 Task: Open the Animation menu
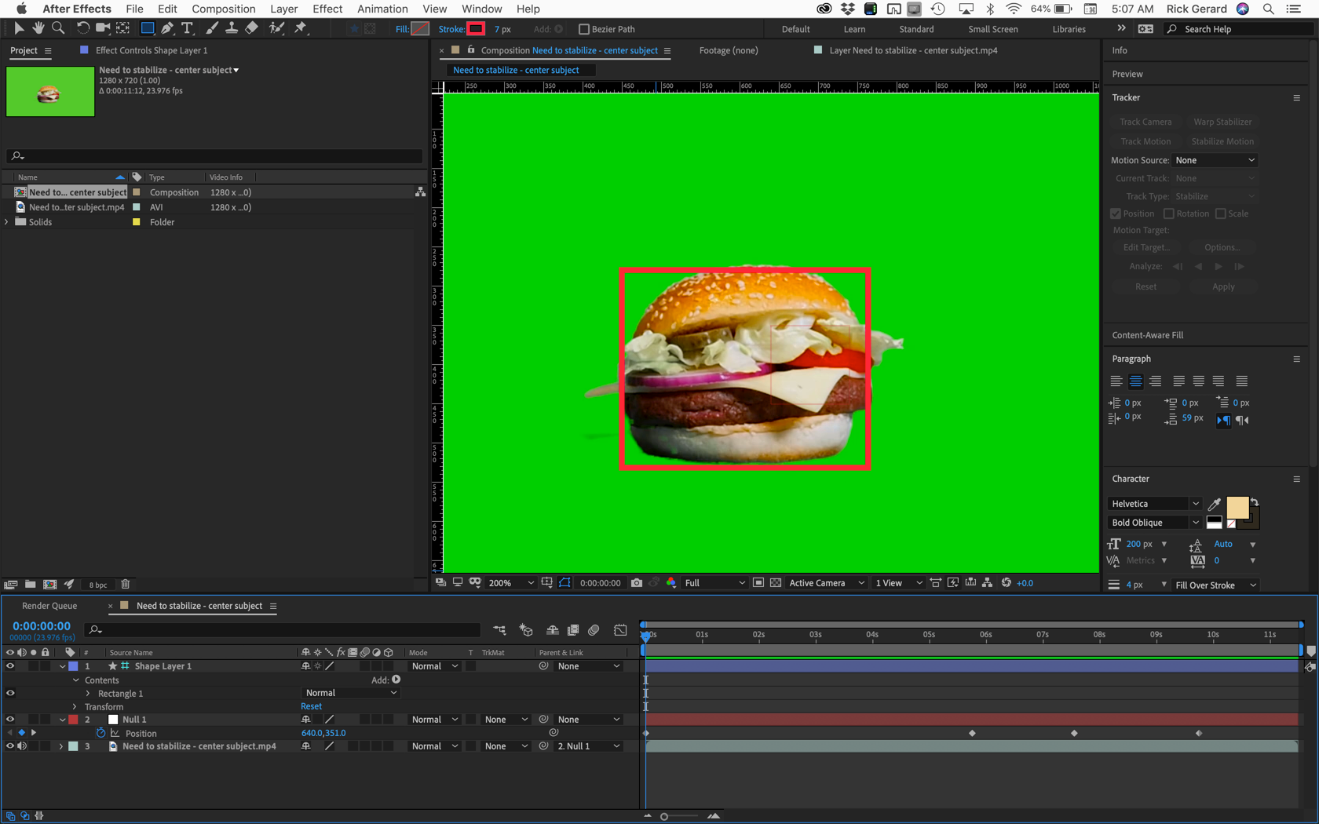(382, 9)
